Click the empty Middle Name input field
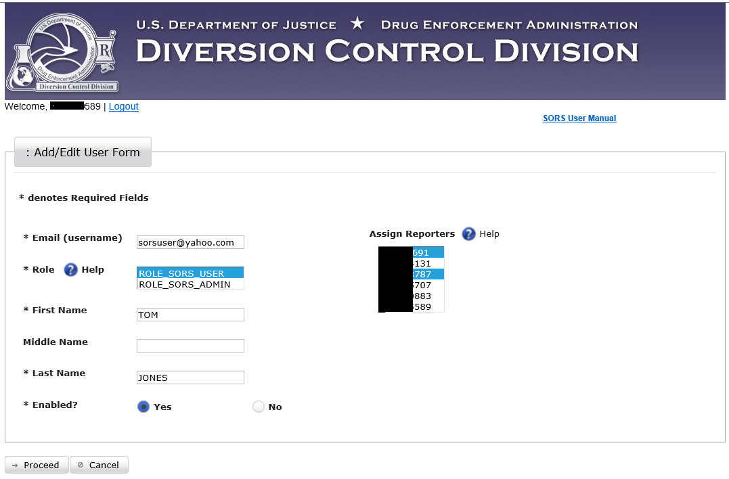 click(190, 346)
